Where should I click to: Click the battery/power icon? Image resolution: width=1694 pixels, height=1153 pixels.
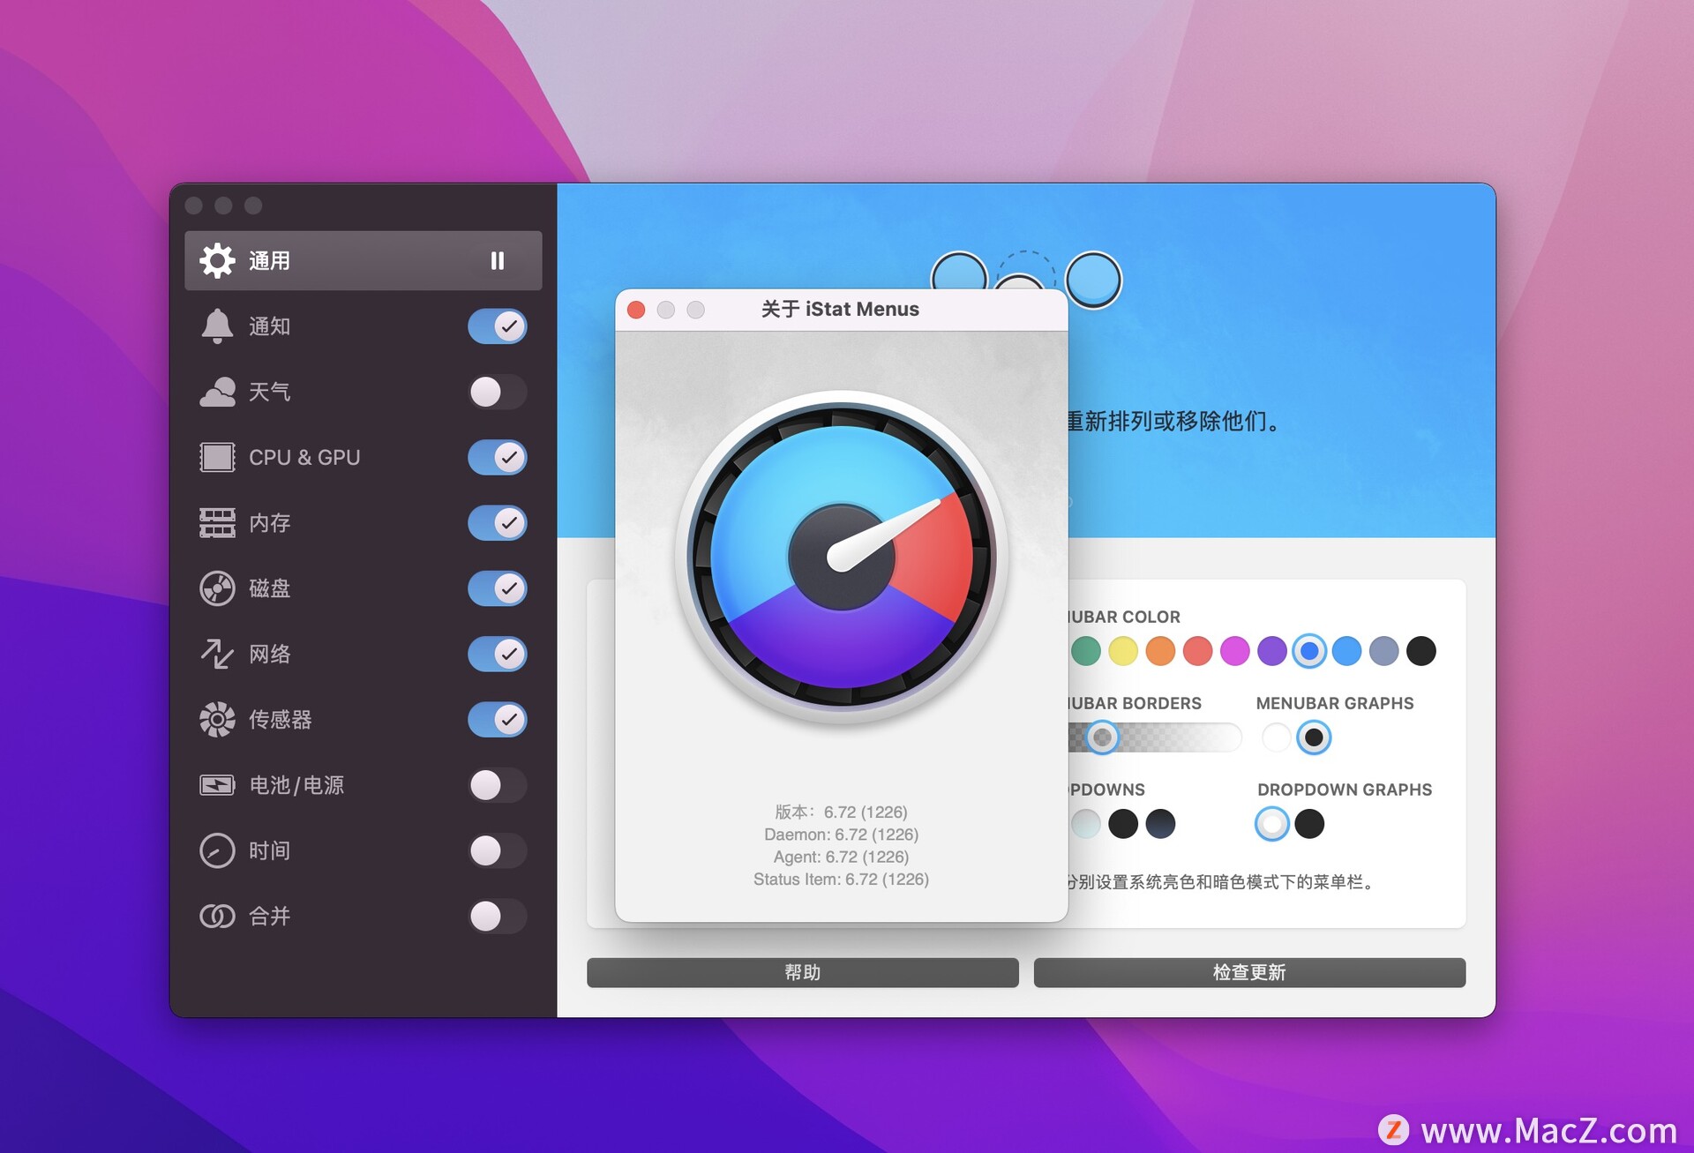tap(217, 785)
